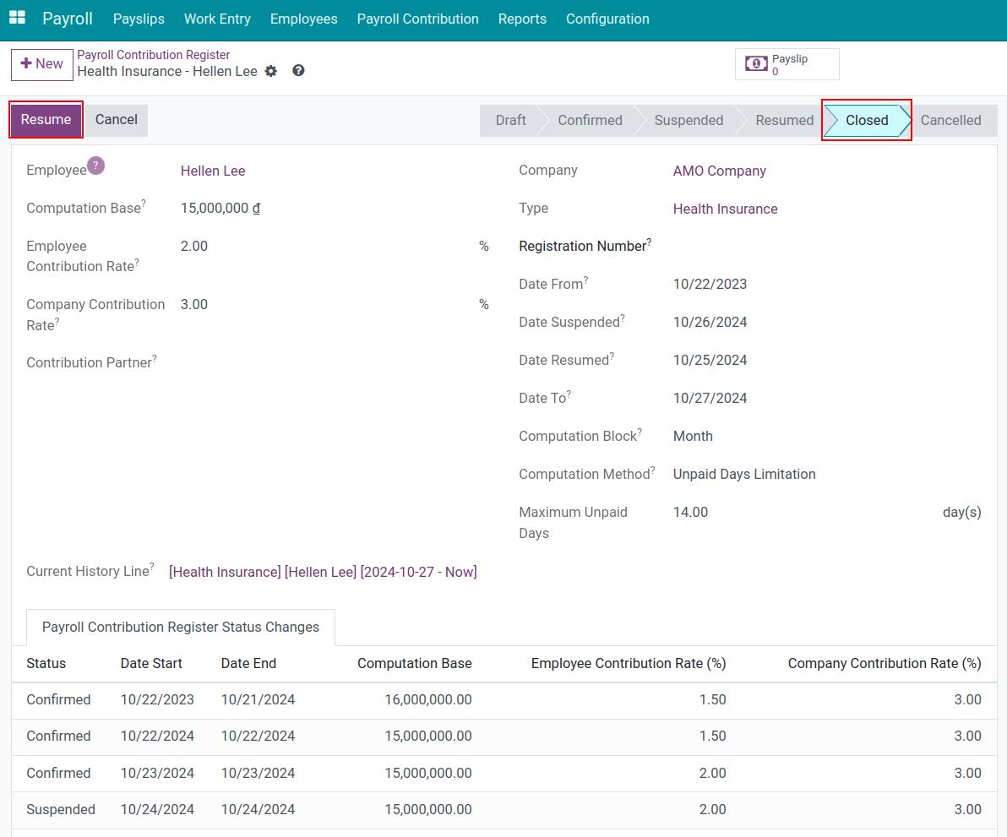Open the apps grid menu icon

pos(19,18)
